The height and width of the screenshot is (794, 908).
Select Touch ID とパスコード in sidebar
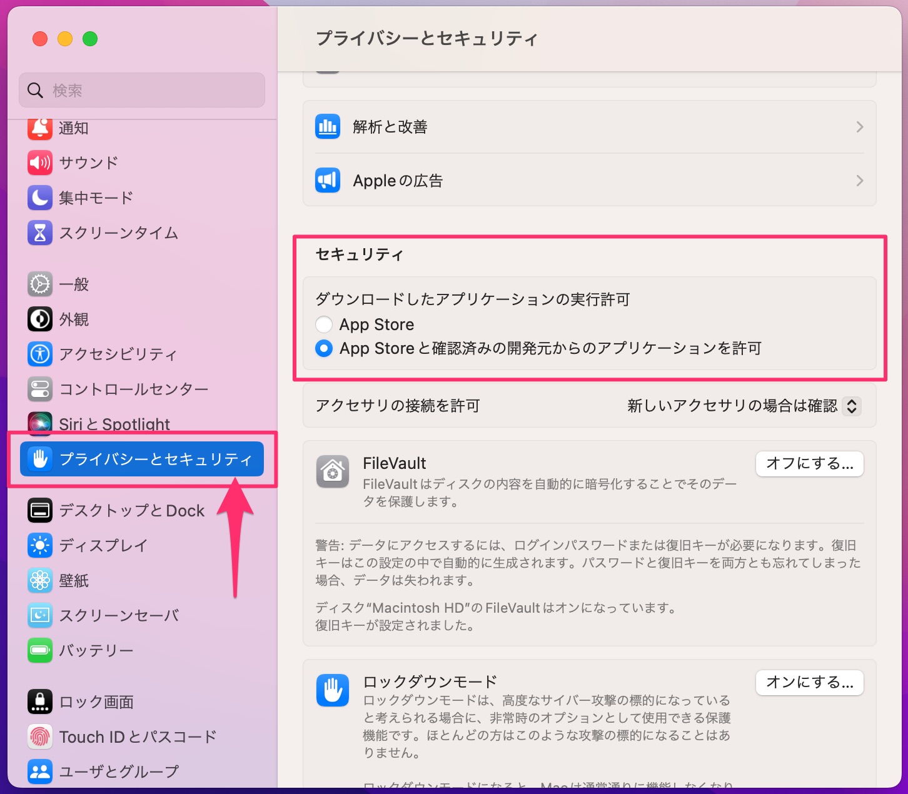(142, 736)
